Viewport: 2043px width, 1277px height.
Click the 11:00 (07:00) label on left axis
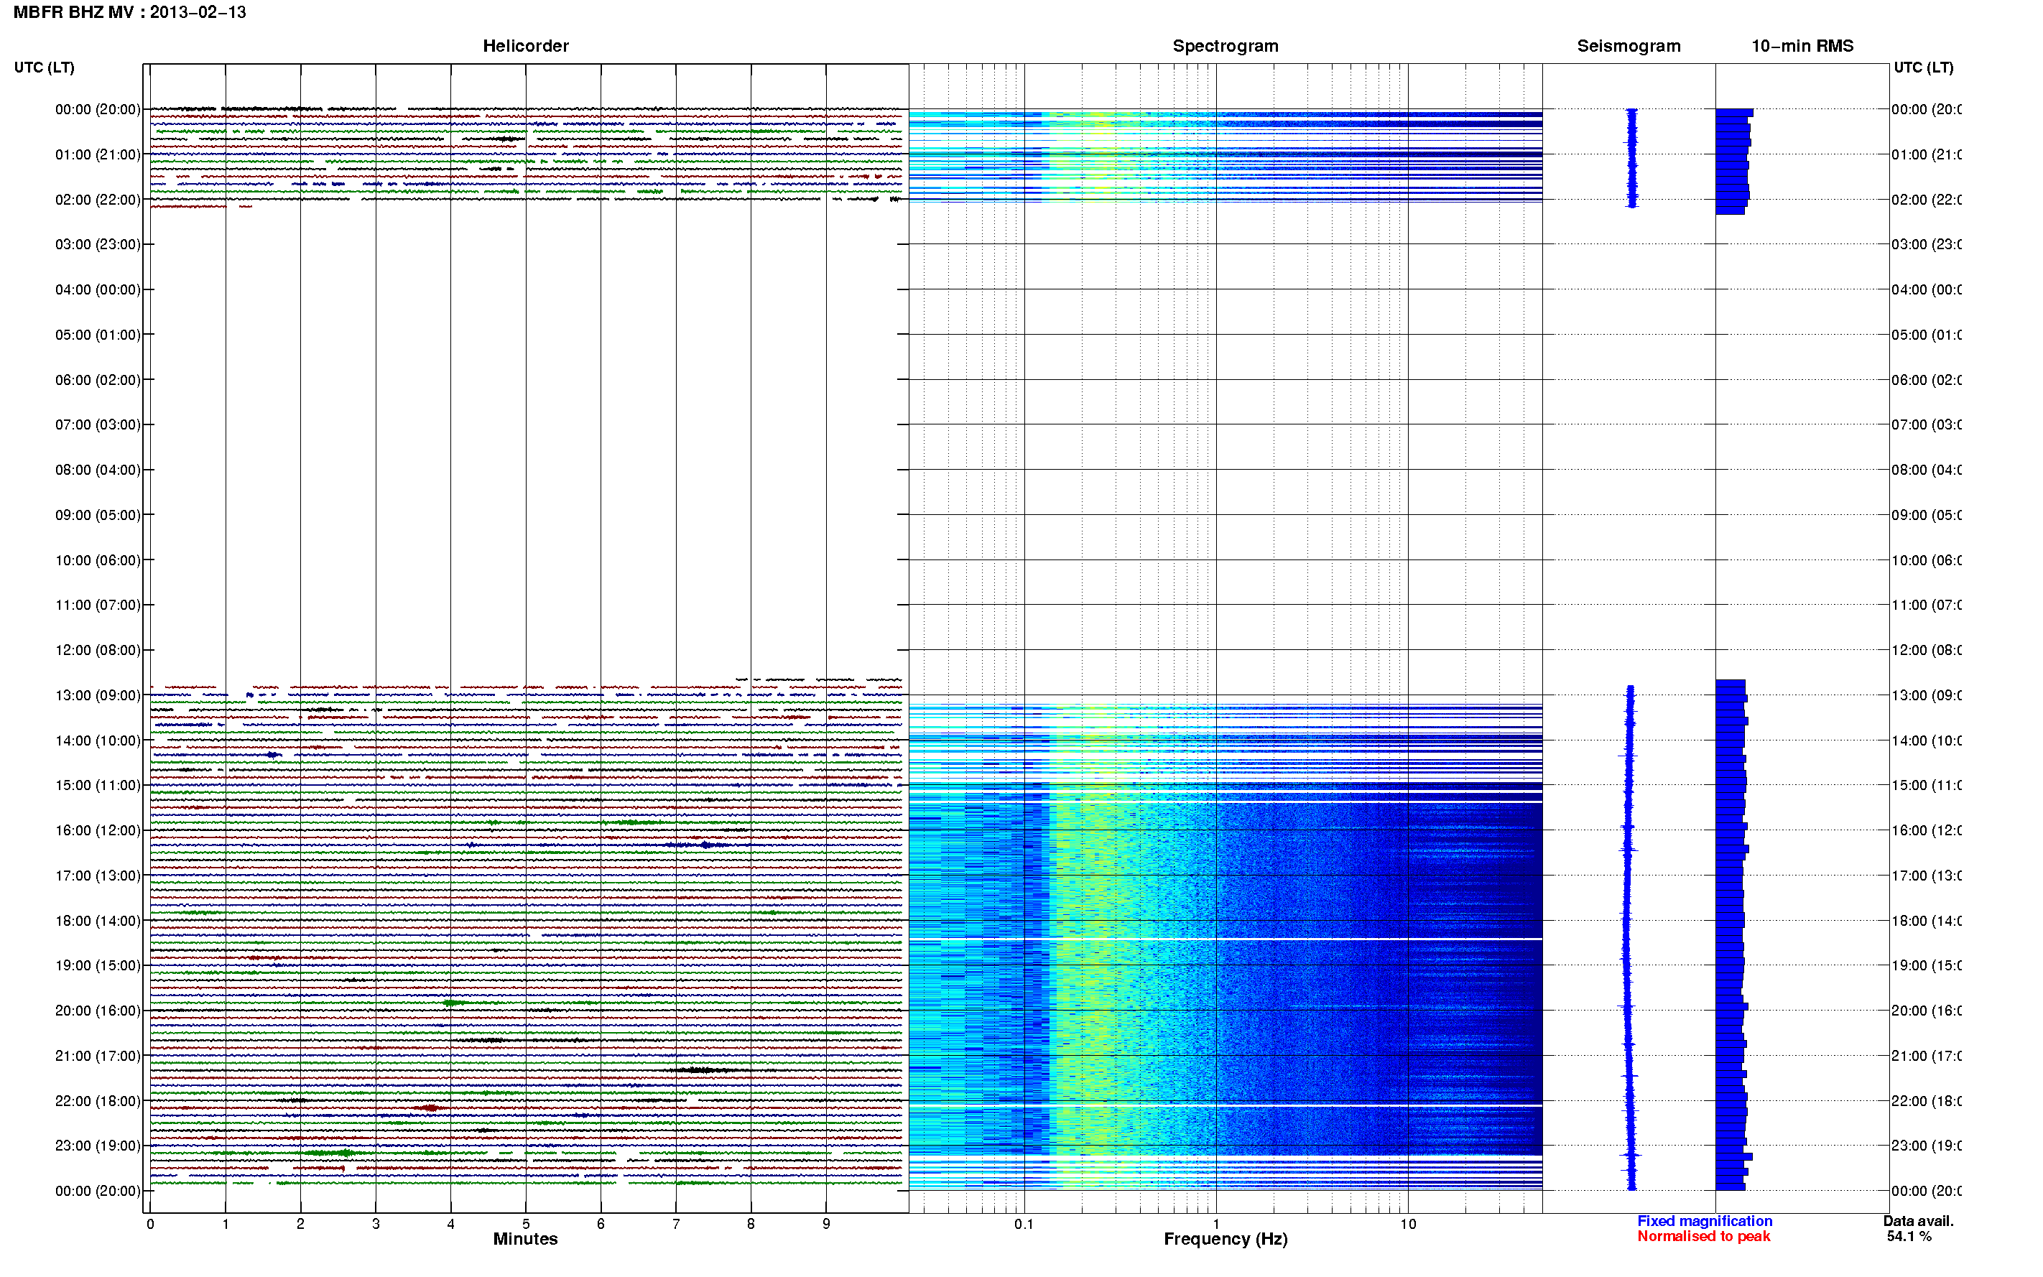98,605
